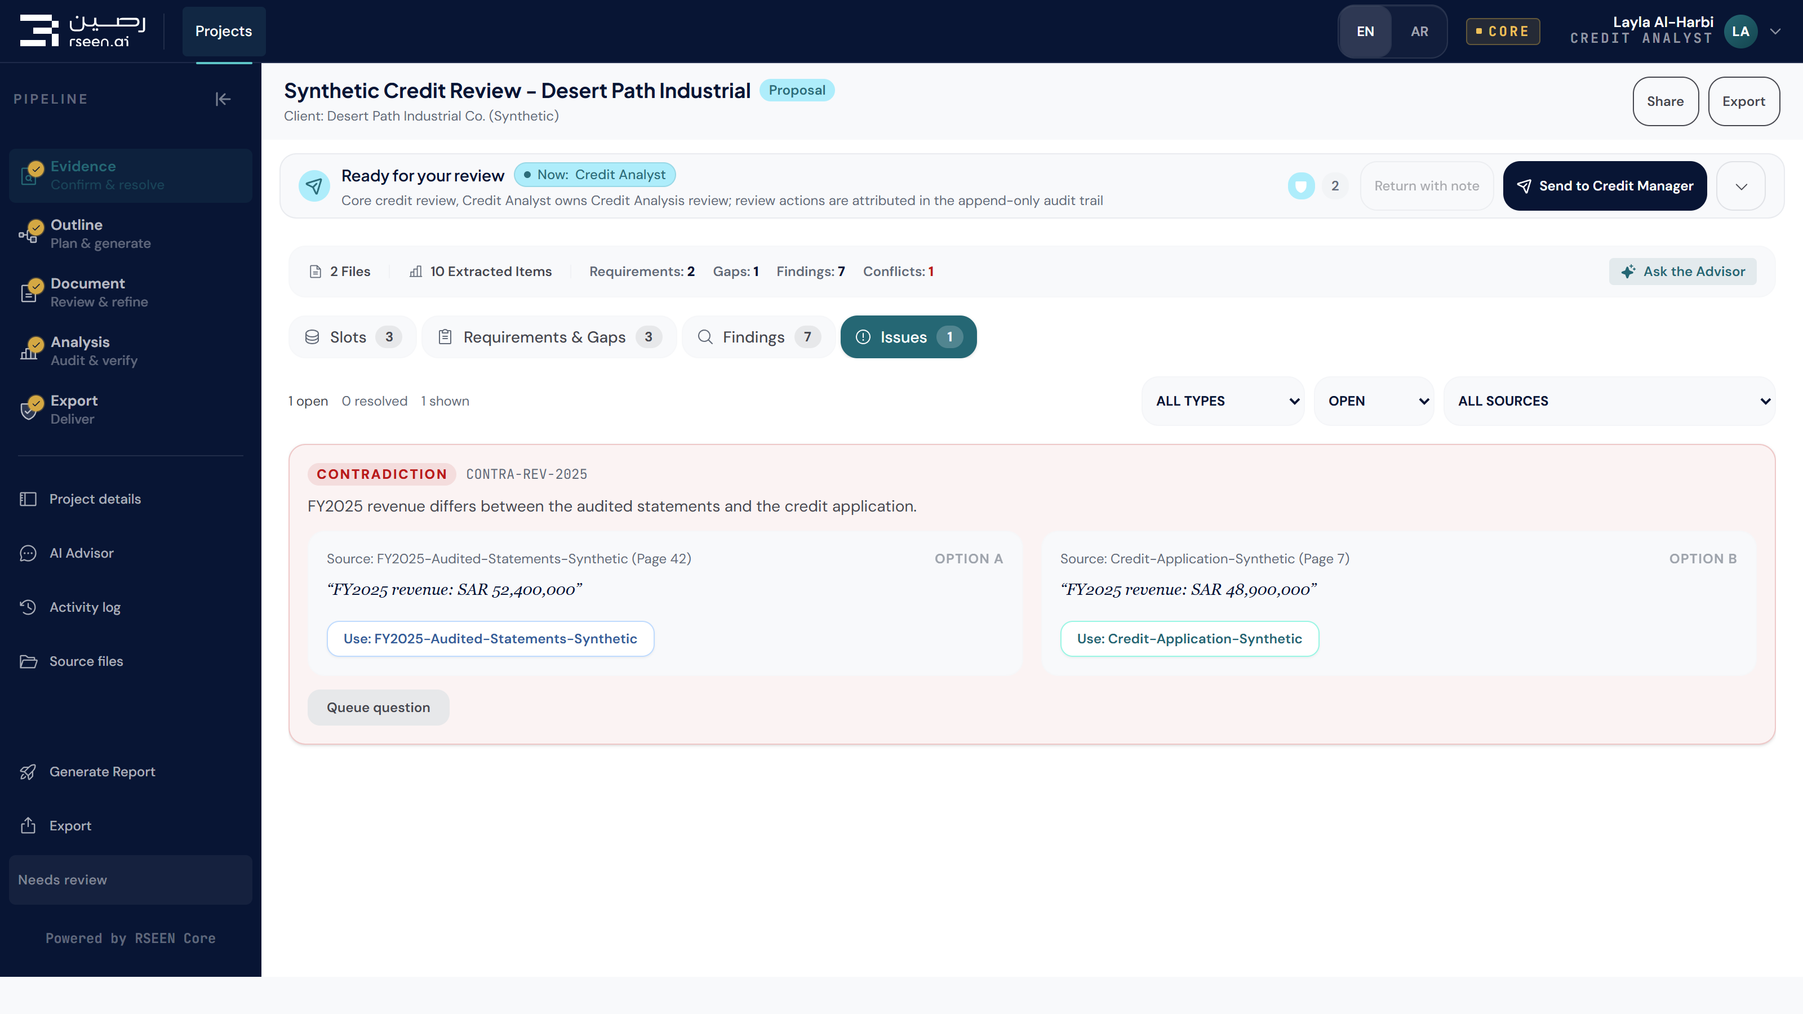This screenshot has width=1803, height=1014.
Task: Open the Analysis audit stage
Action: point(131,352)
